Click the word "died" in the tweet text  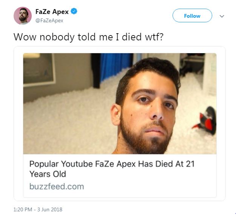coord(132,37)
